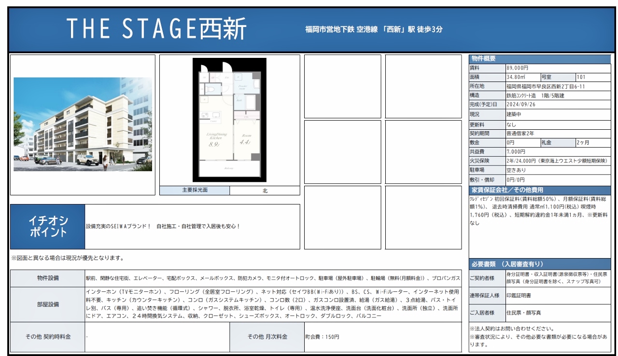Screen dimensions: 618x356
Task: Select the address 福岡県福岡市早良区西新2丁目6-11
Action: (x=546, y=86)
